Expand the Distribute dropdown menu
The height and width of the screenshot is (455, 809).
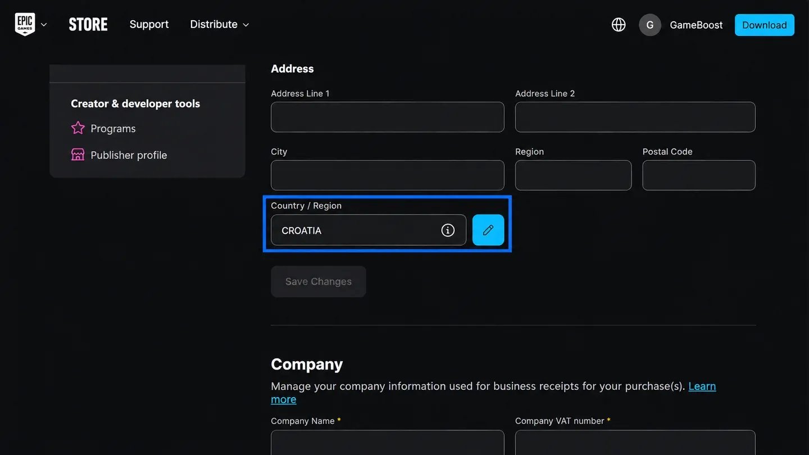point(219,24)
